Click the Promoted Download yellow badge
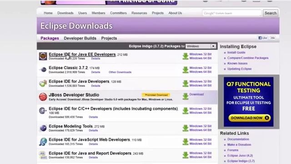The image size is (291, 164). (156, 95)
